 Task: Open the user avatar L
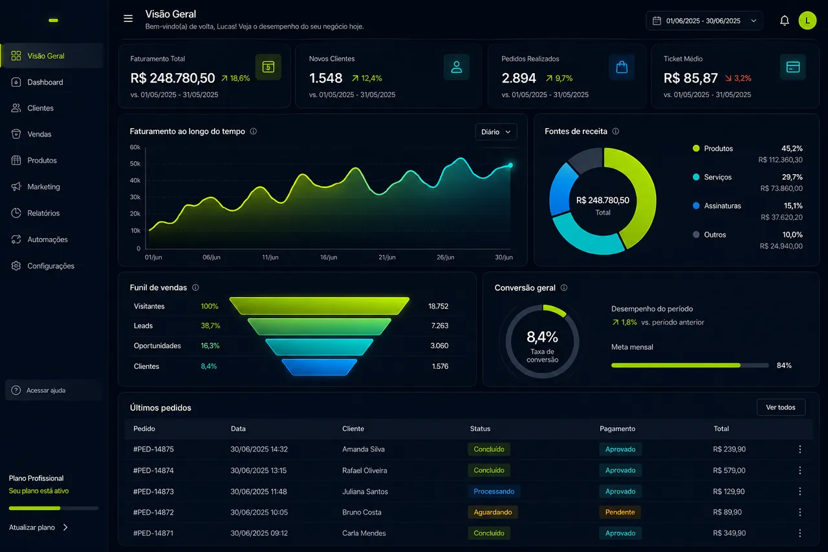[807, 21]
